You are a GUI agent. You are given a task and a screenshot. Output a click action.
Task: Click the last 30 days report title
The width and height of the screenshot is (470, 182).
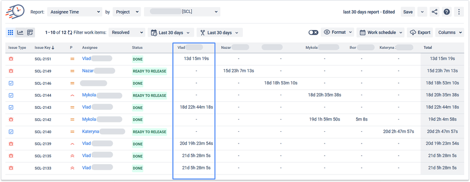369,12
